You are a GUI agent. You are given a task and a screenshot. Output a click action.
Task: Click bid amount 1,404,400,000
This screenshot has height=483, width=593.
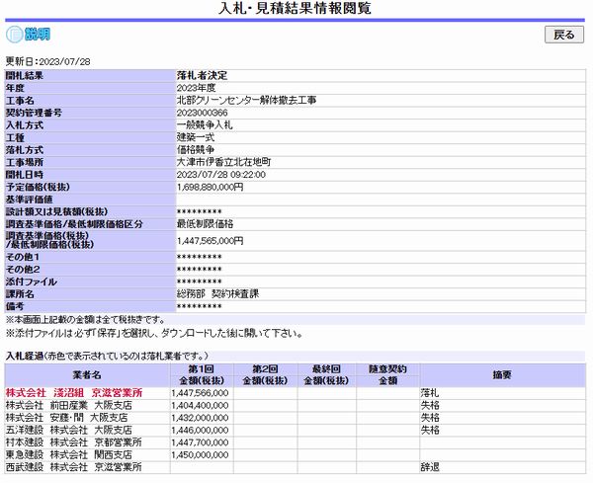[x=200, y=406]
